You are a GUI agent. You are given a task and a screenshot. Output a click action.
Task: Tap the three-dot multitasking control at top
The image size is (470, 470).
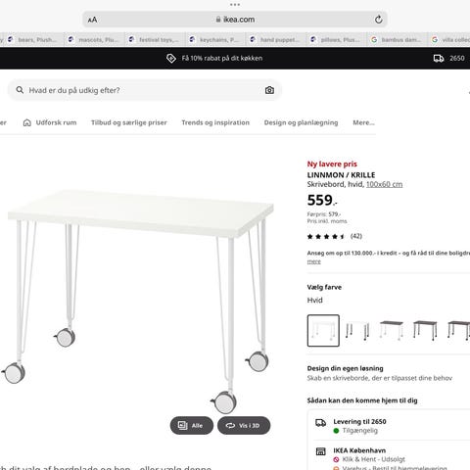pos(235,5)
